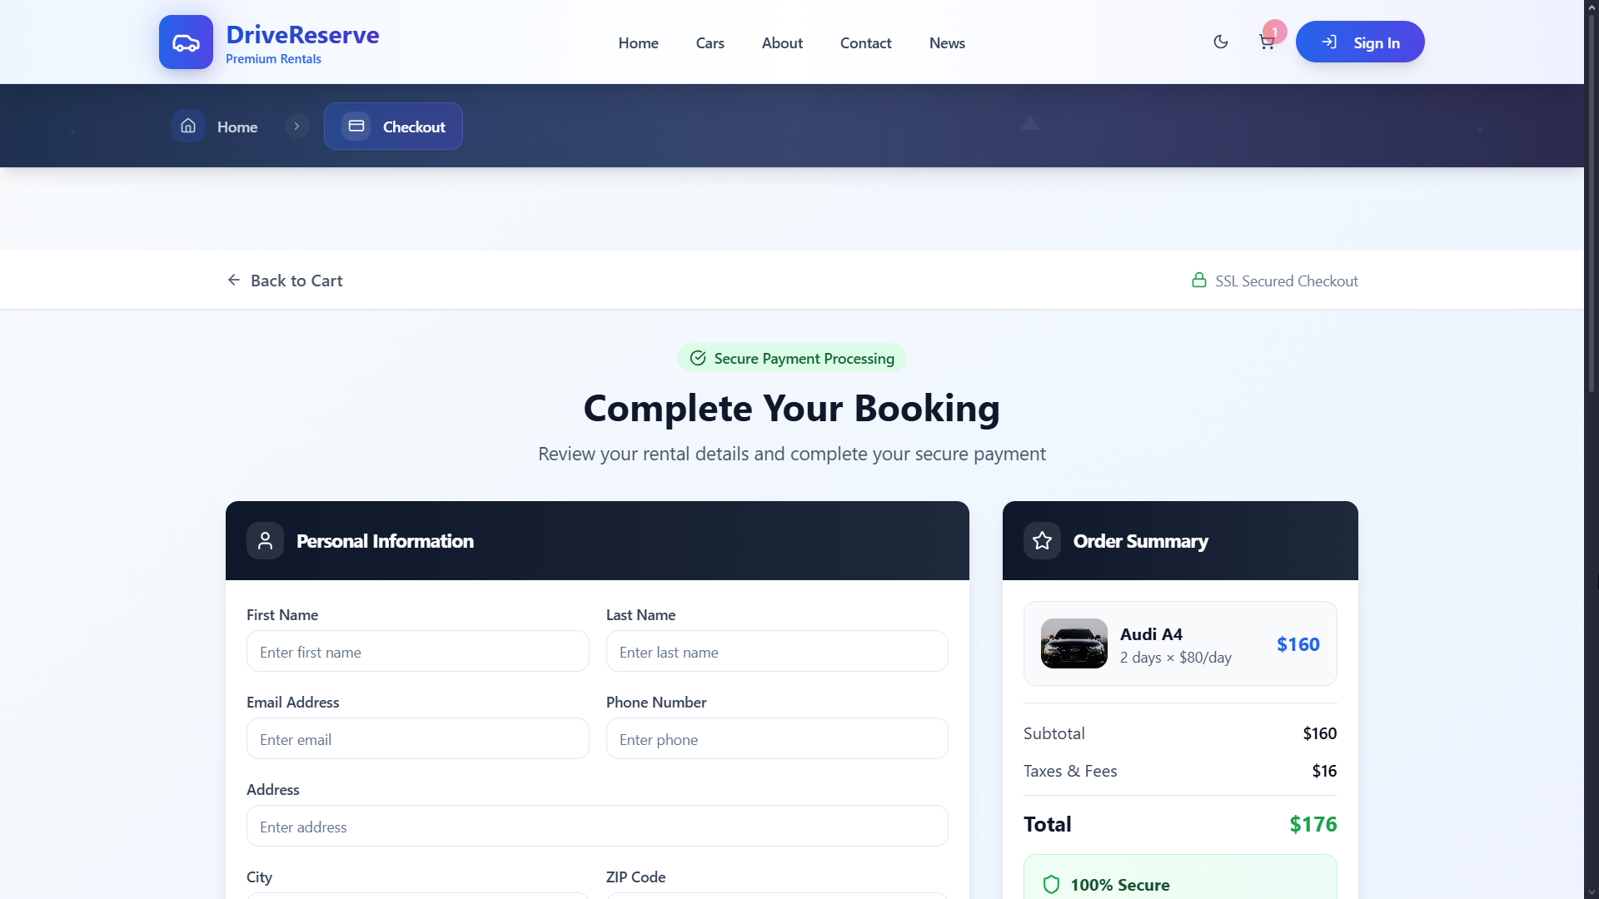The image size is (1599, 899).
Task: Open the shopping cart icon
Action: 1267,42
